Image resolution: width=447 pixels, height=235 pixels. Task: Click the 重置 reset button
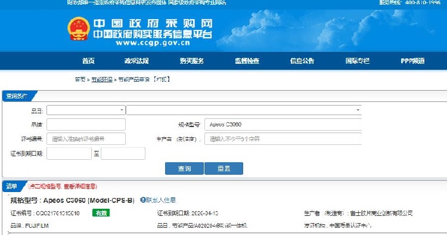pos(223,168)
